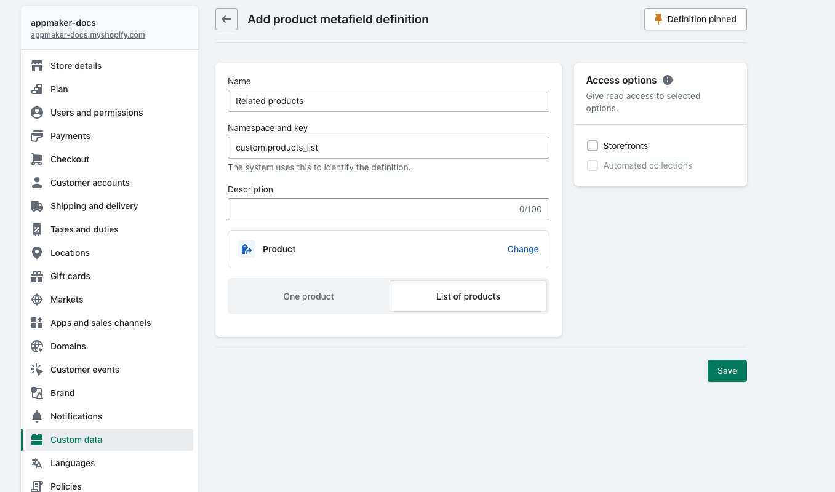This screenshot has width=835, height=492.
Task: Click the Definition pinned button
Action: 695,19
